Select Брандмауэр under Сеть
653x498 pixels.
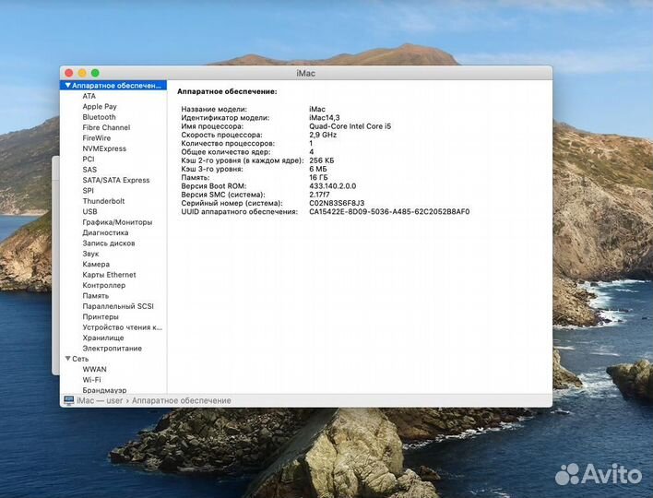104,390
